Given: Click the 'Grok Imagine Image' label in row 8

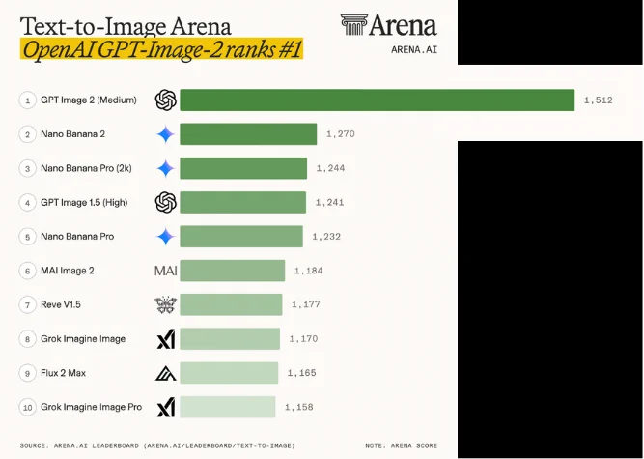Looking at the screenshot, I should click(x=83, y=338).
